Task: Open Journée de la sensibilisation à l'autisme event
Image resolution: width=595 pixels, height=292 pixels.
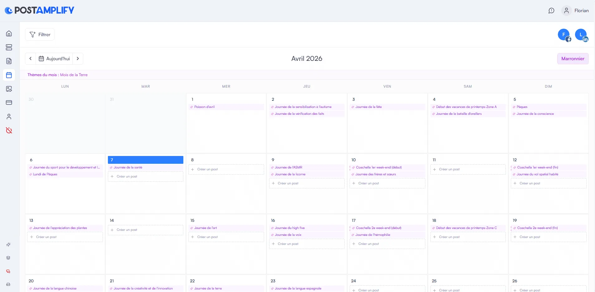Action: [307, 107]
